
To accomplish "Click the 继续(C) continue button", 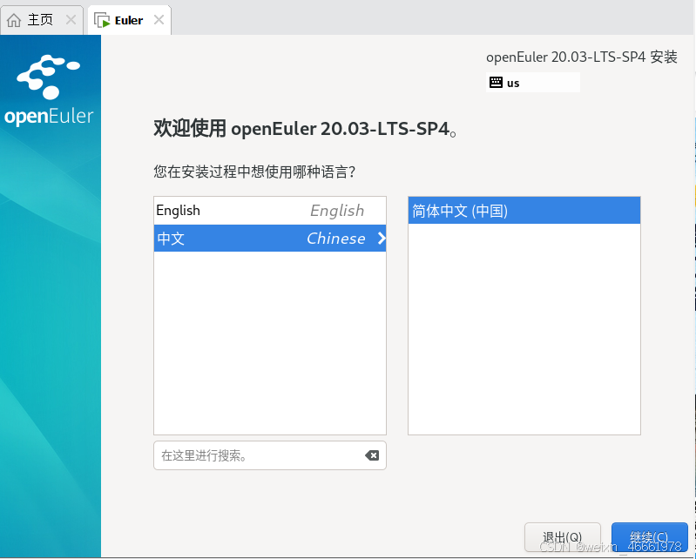I will tap(649, 537).
